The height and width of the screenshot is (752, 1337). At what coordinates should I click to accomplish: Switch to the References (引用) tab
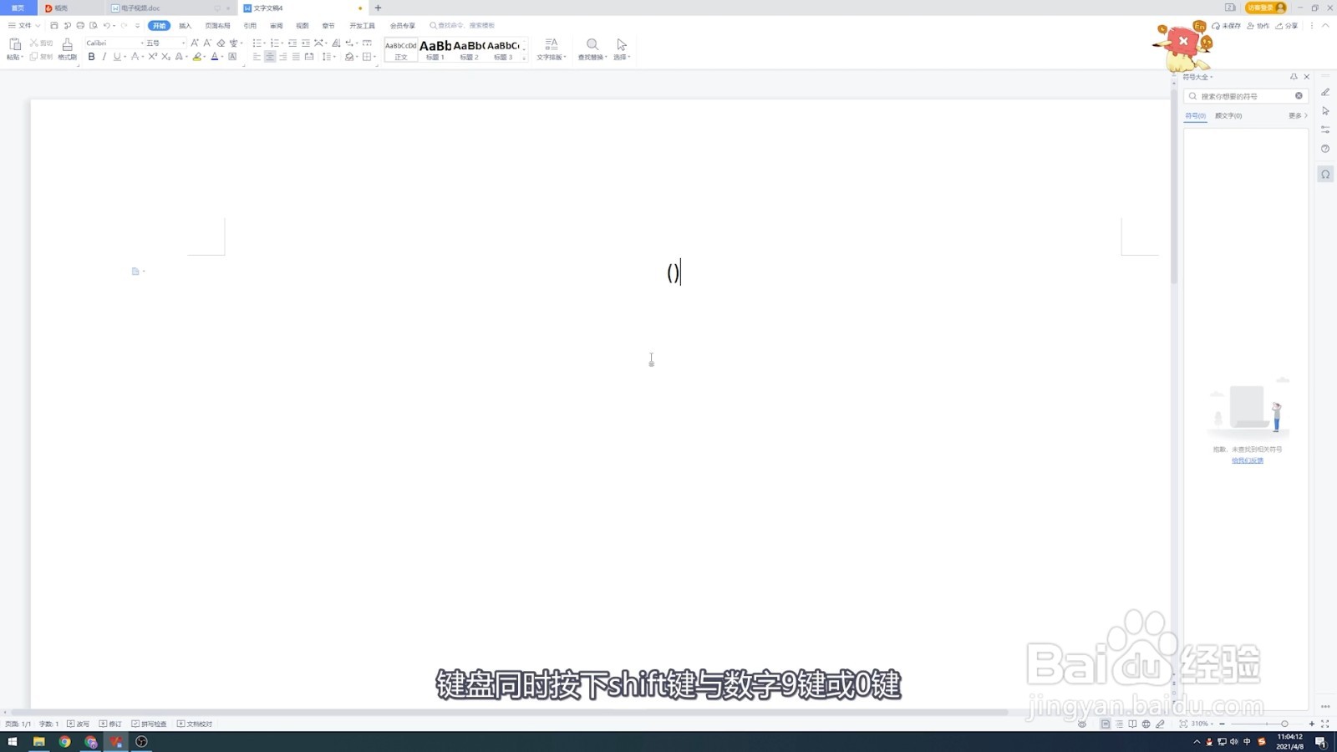[250, 25]
